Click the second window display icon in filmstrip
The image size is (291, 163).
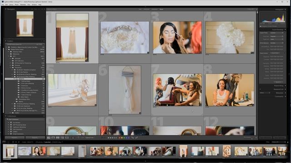8,142
